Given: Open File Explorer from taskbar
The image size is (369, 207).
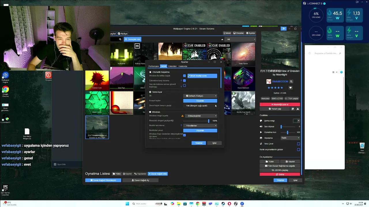Looking at the screenshot, I should click(x=179, y=204).
